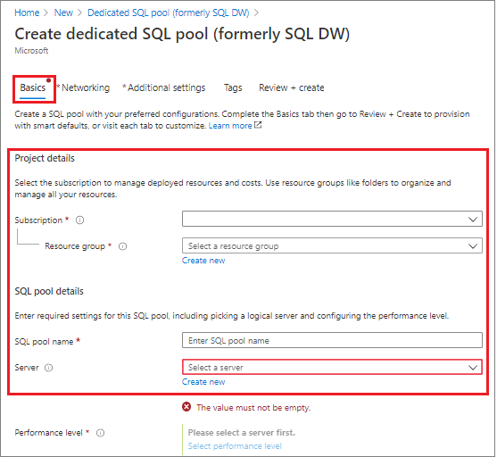This screenshot has height=457, width=497.
Task: Click the Performance level info icon
Action: [100, 433]
